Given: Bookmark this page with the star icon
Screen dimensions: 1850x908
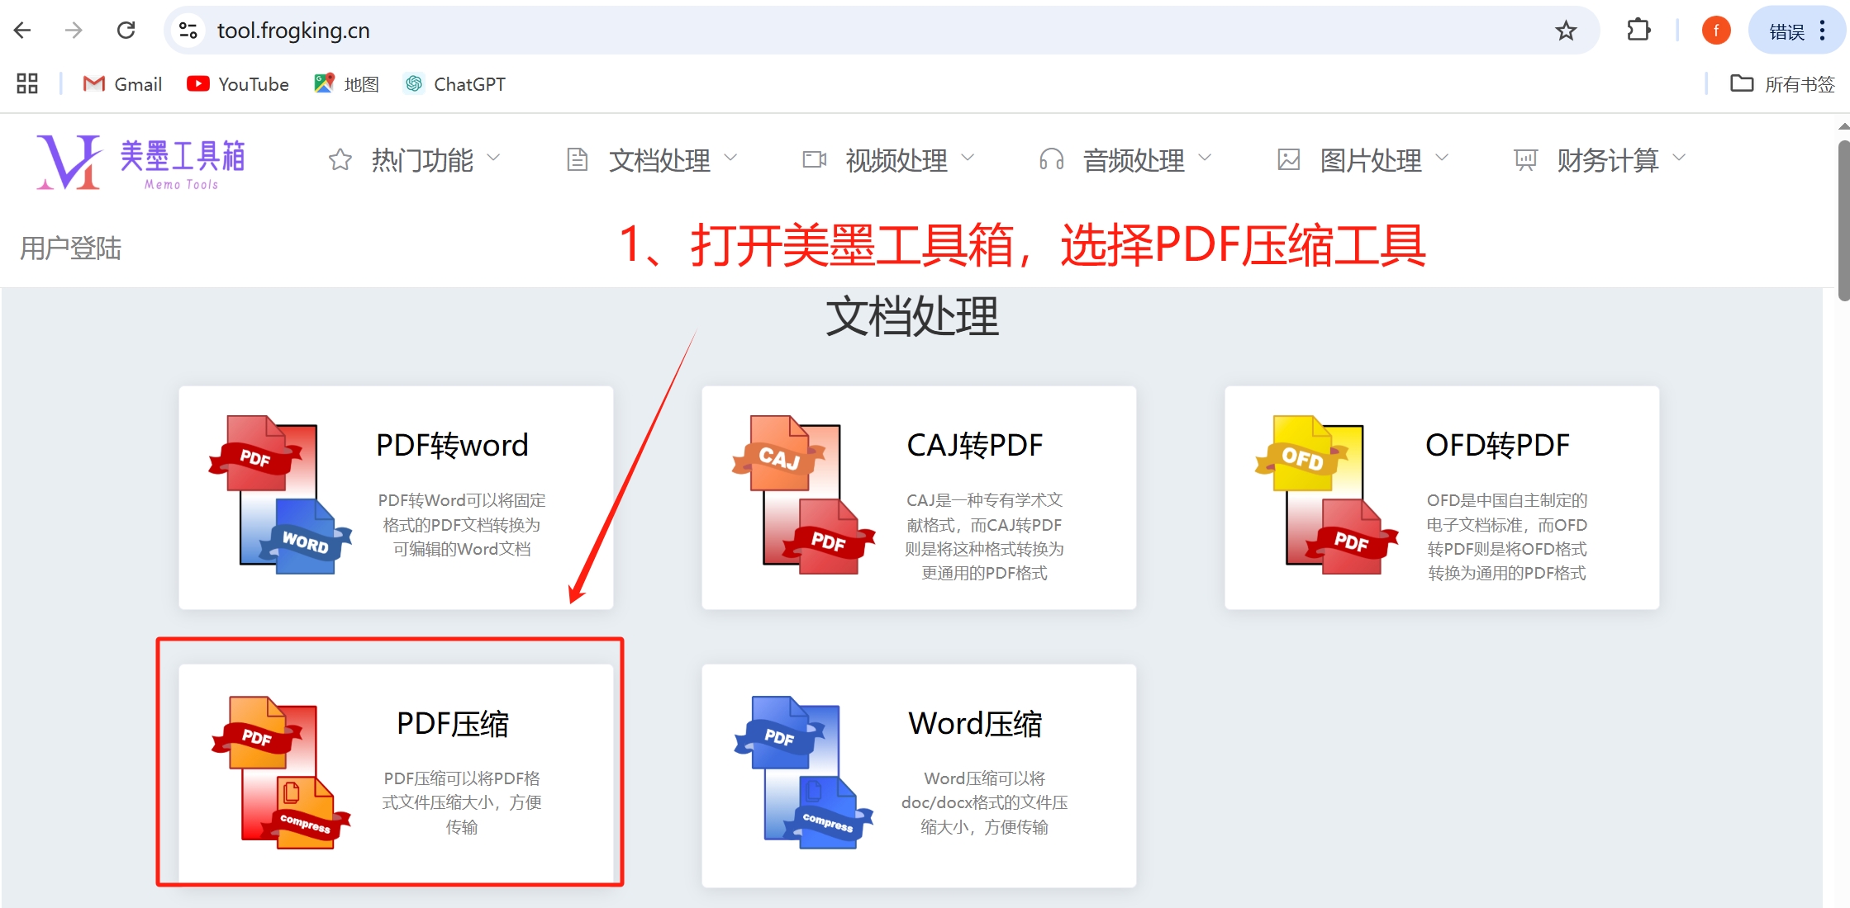Looking at the screenshot, I should click(1565, 31).
